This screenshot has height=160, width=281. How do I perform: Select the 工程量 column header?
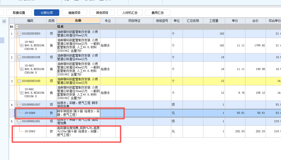214,21
